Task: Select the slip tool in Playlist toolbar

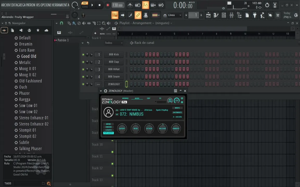Action: tap(89, 23)
